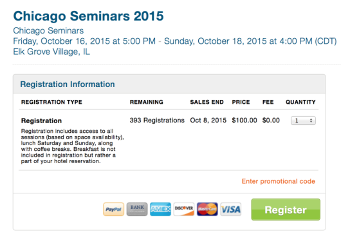Click the event date and time line

tap(174, 41)
